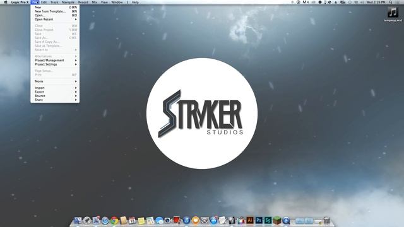Open Safari compass icon in Dock
This screenshot has width=404, height=227.
click(105, 220)
